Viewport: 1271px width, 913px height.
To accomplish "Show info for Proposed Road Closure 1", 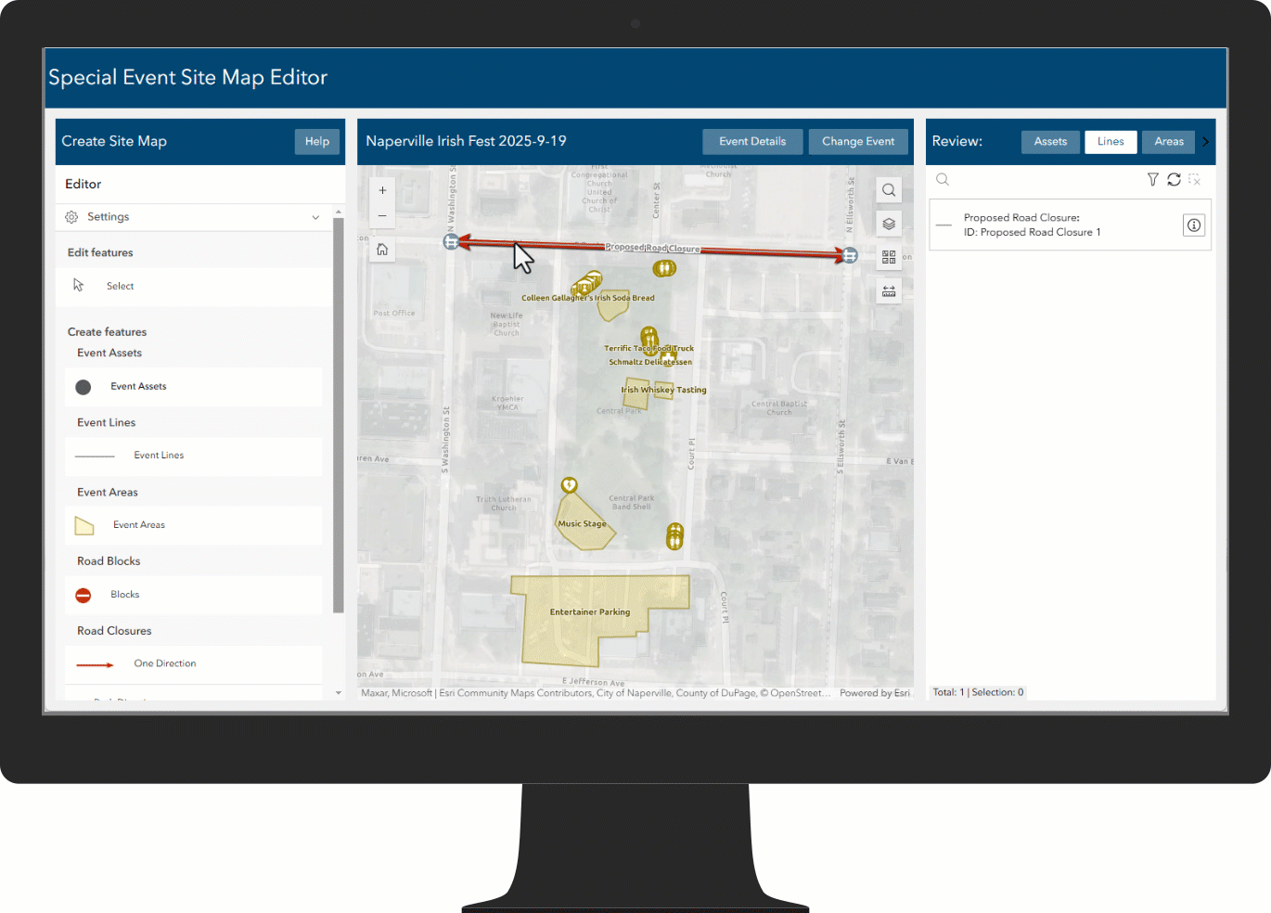I will pos(1193,225).
